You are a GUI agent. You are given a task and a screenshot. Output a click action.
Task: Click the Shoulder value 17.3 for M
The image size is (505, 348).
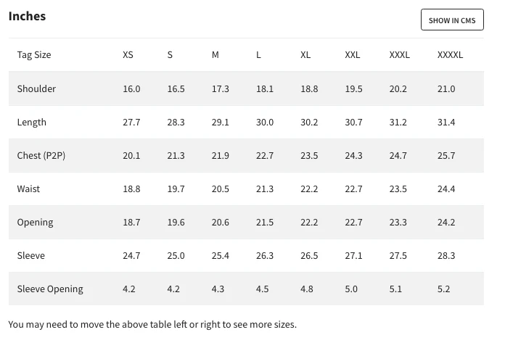[221, 88]
